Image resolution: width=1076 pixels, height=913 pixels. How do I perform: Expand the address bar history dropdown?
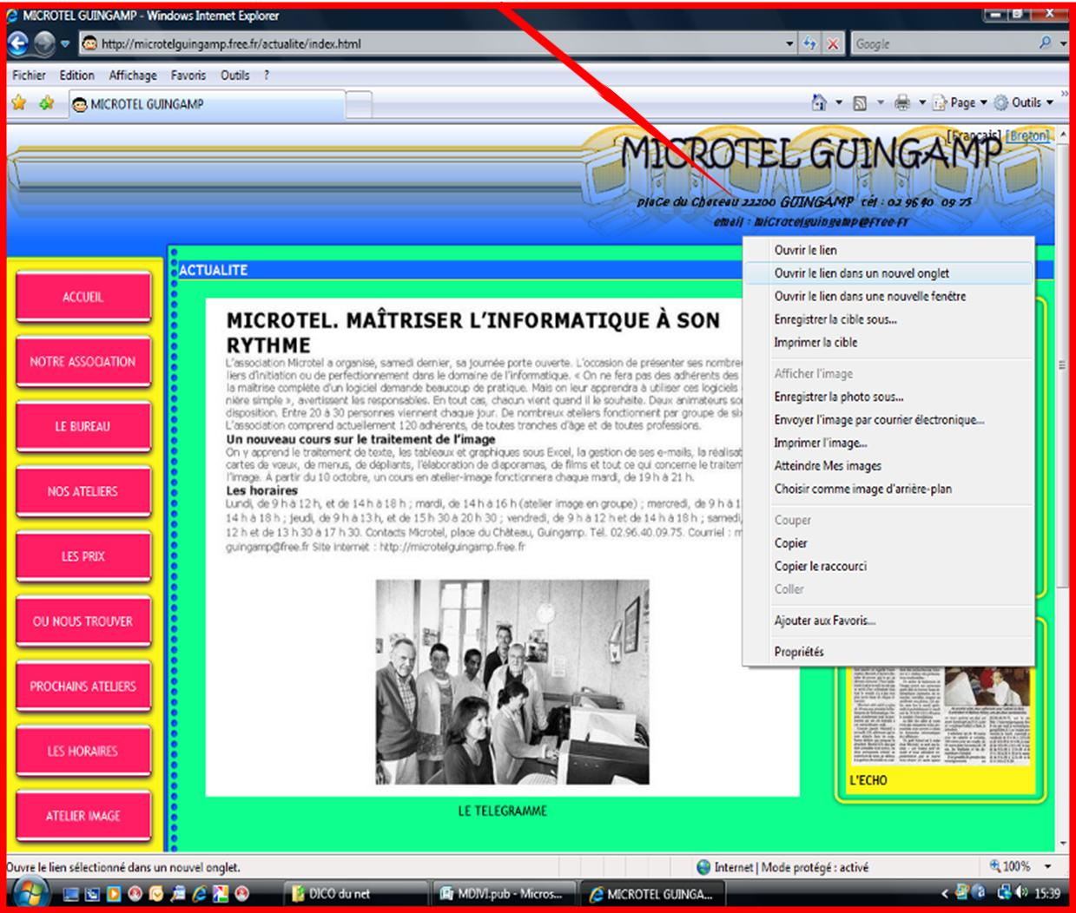tap(789, 43)
